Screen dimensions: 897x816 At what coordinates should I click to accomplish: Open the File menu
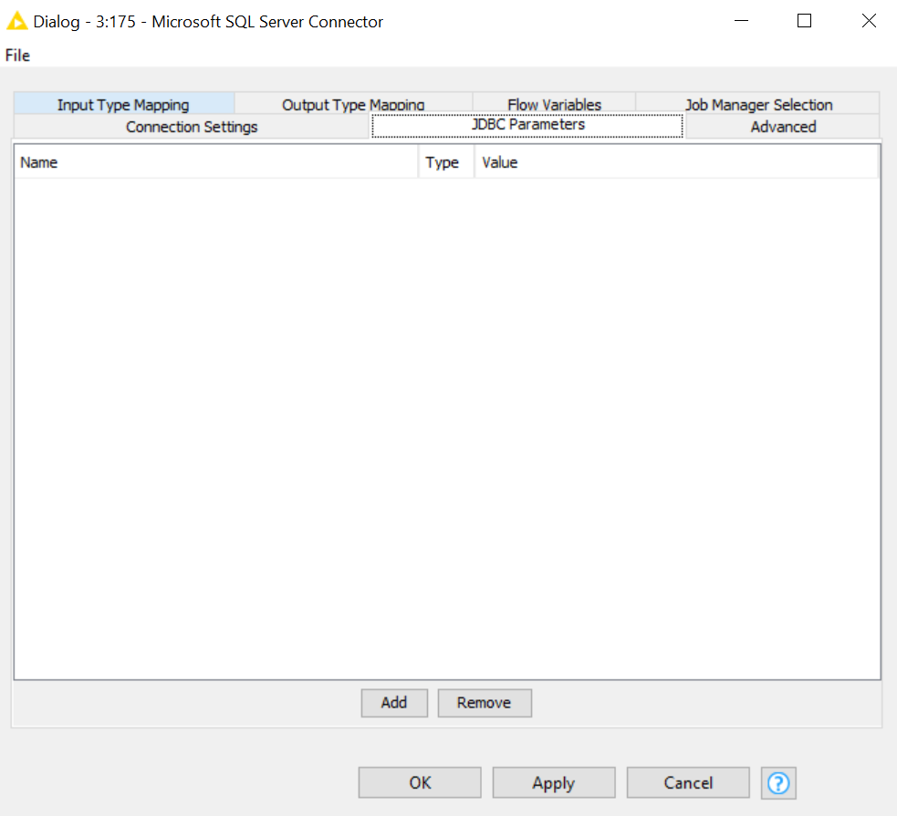pyautogui.click(x=17, y=56)
